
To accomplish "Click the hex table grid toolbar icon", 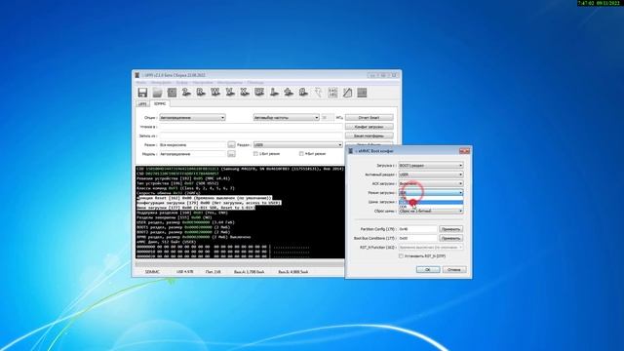I will [x=332, y=93].
